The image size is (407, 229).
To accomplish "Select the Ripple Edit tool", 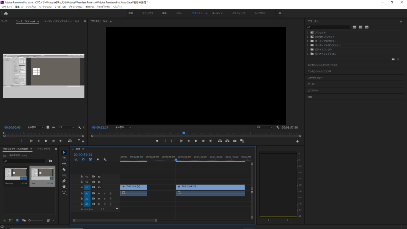I will point(64,164).
